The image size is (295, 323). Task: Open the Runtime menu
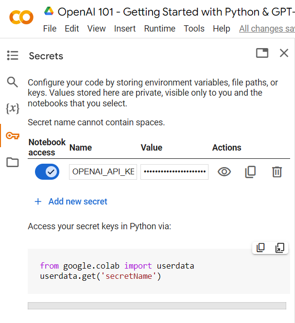[160, 29]
